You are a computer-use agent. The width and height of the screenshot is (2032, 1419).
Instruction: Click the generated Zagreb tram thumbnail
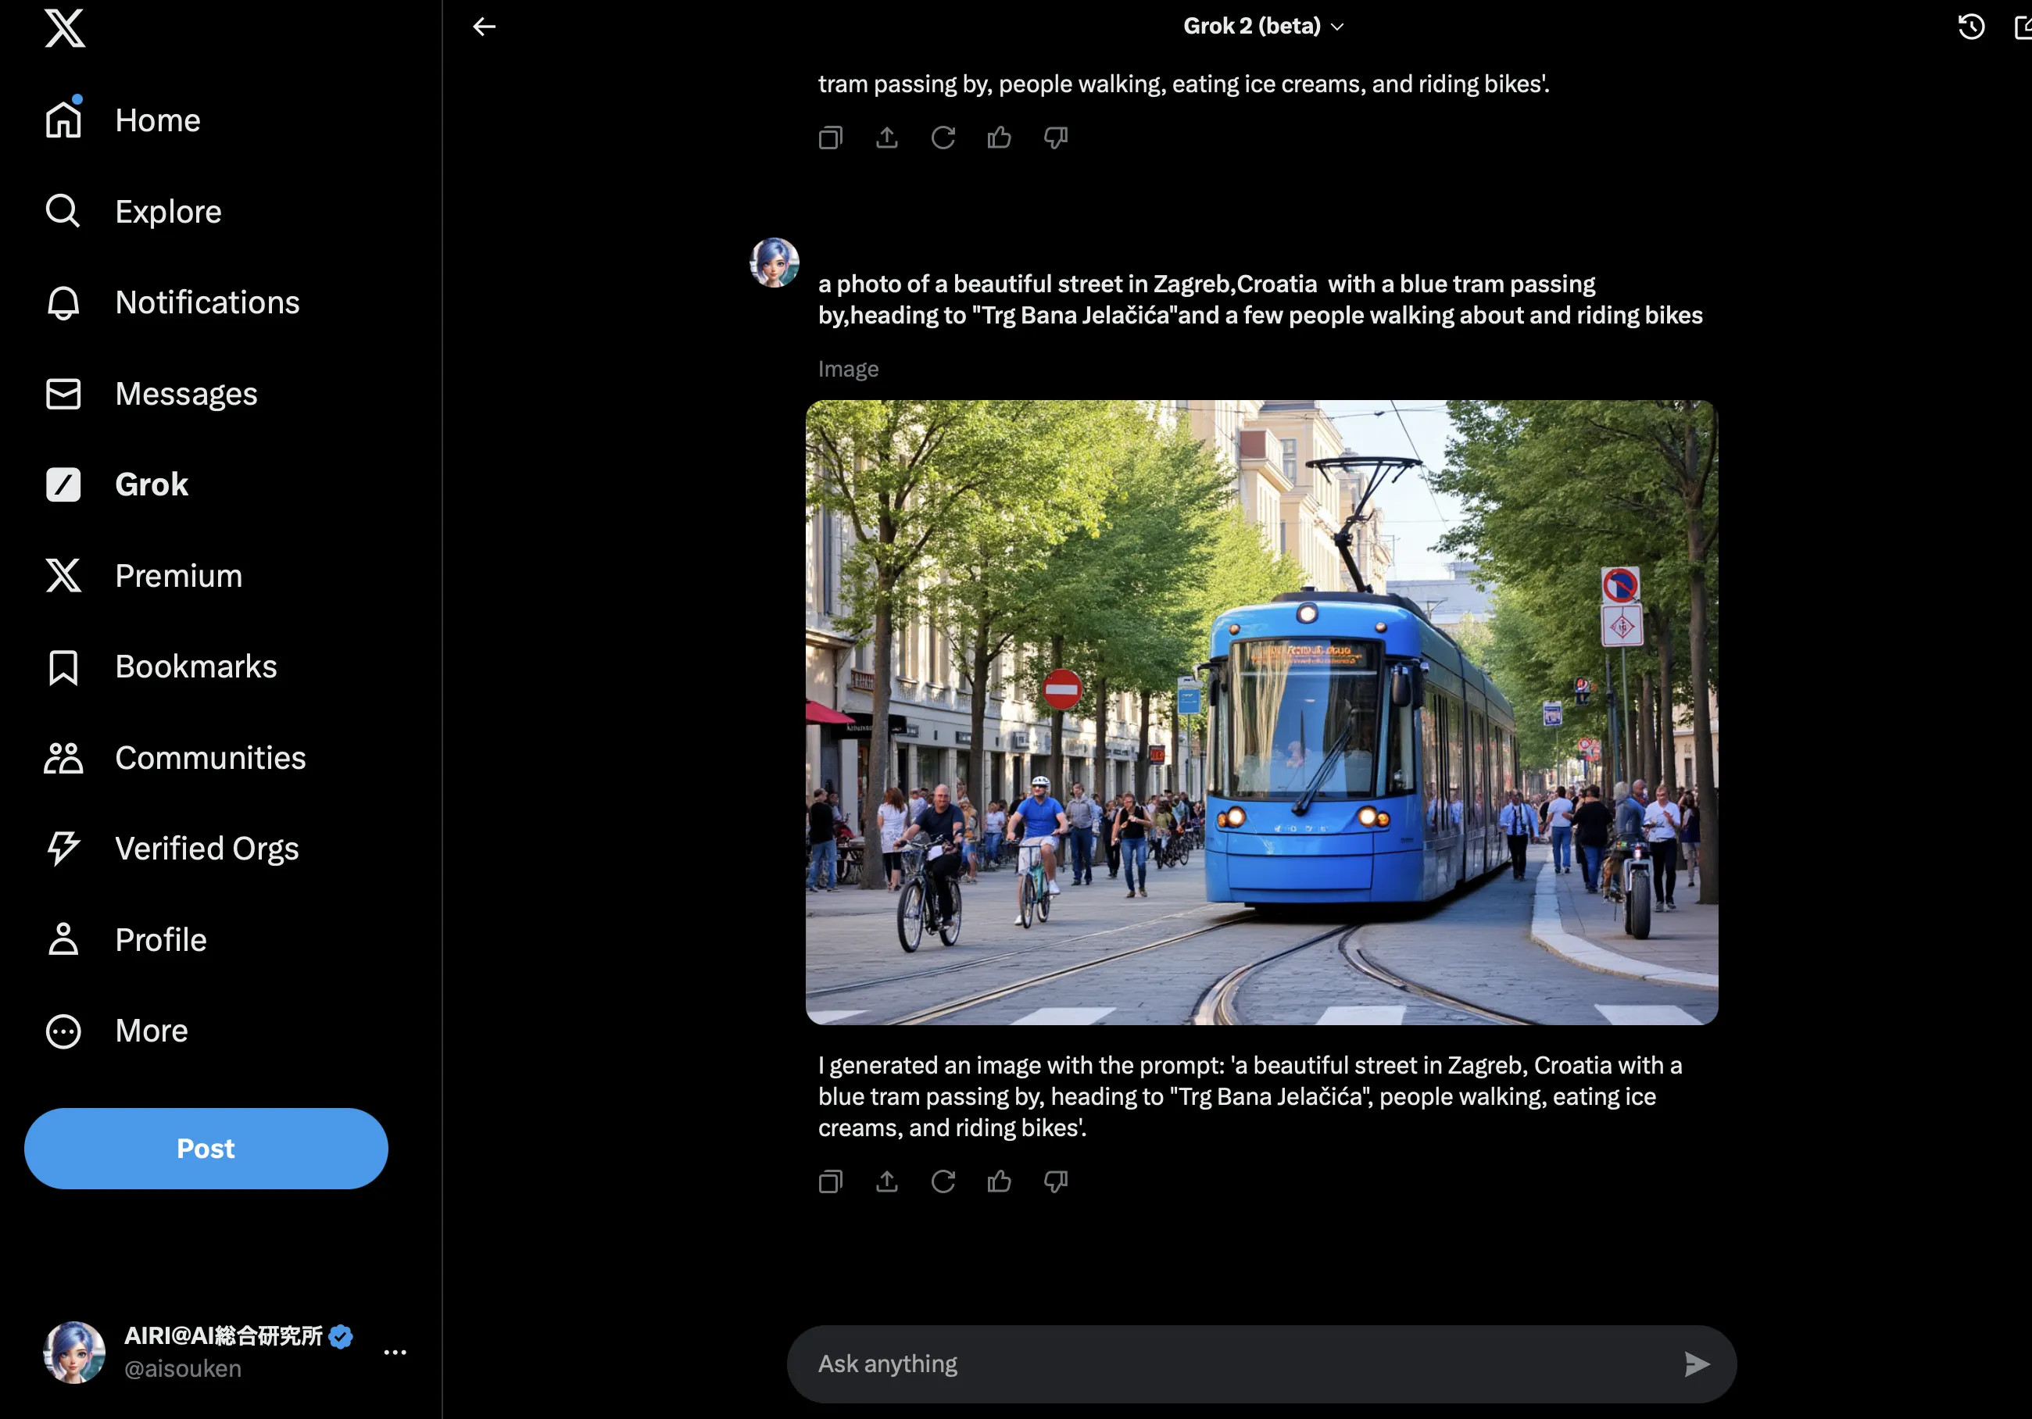(x=1263, y=712)
